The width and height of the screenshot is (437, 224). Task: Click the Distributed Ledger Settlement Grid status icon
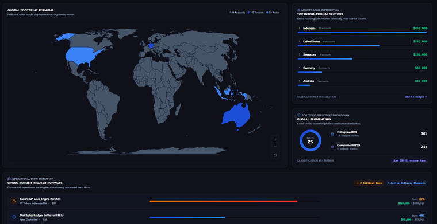[x=14, y=217]
